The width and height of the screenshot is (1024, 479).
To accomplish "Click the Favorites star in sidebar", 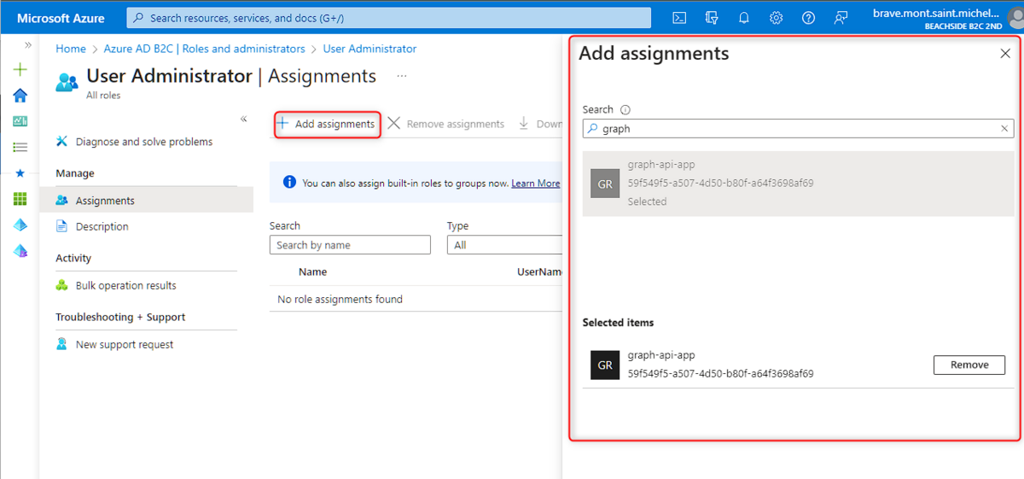I will coord(20,172).
